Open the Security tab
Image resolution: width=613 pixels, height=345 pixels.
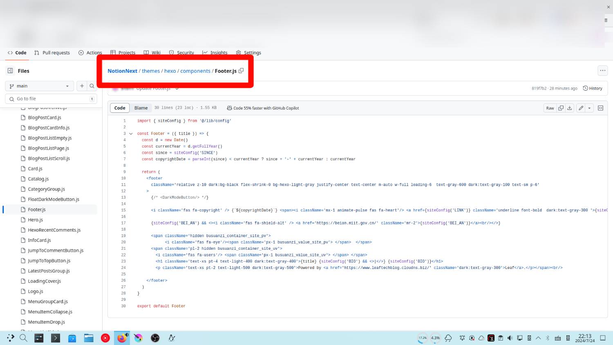(x=181, y=53)
